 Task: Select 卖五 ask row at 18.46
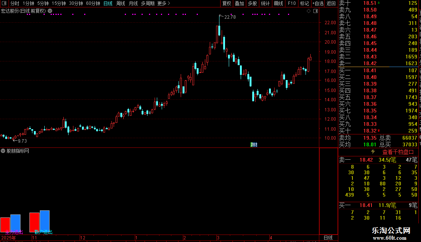[x=378, y=36]
